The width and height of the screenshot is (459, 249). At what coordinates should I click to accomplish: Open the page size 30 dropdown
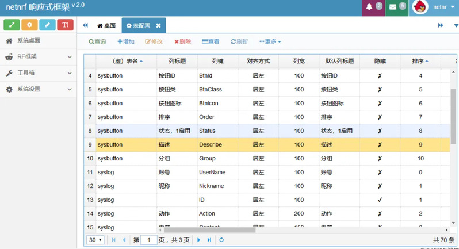[95, 240]
